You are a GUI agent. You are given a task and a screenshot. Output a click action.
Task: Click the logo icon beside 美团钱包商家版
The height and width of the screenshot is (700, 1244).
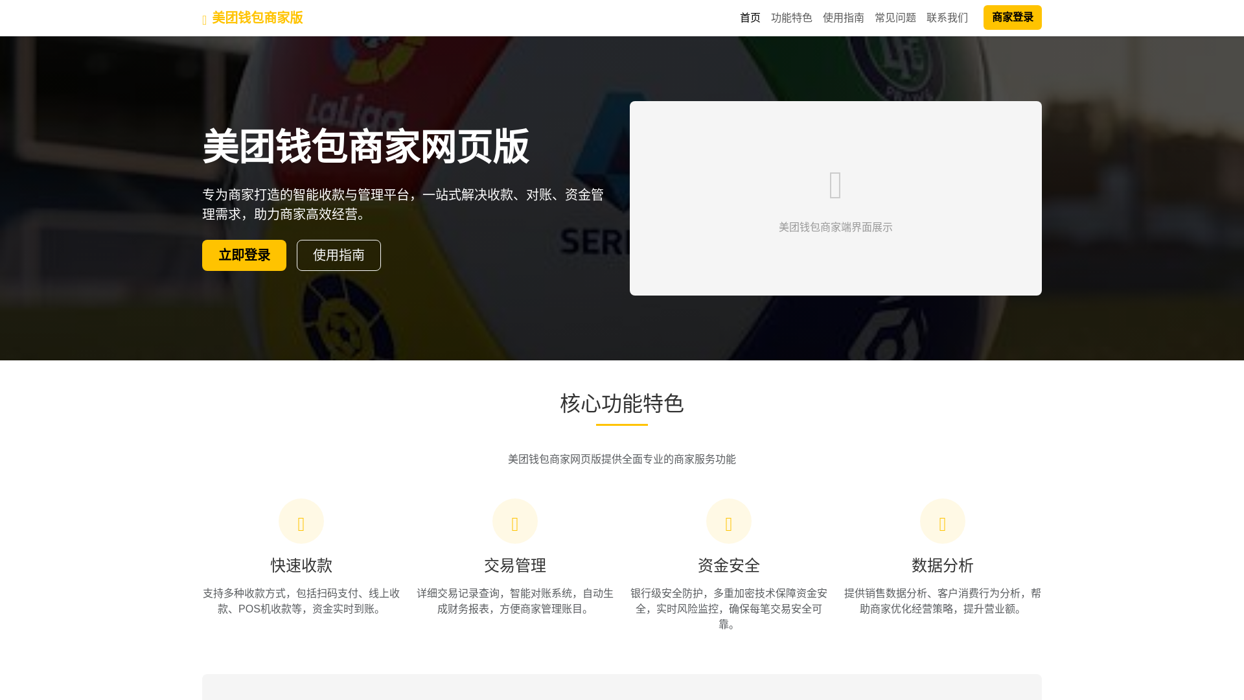pyautogui.click(x=205, y=20)
